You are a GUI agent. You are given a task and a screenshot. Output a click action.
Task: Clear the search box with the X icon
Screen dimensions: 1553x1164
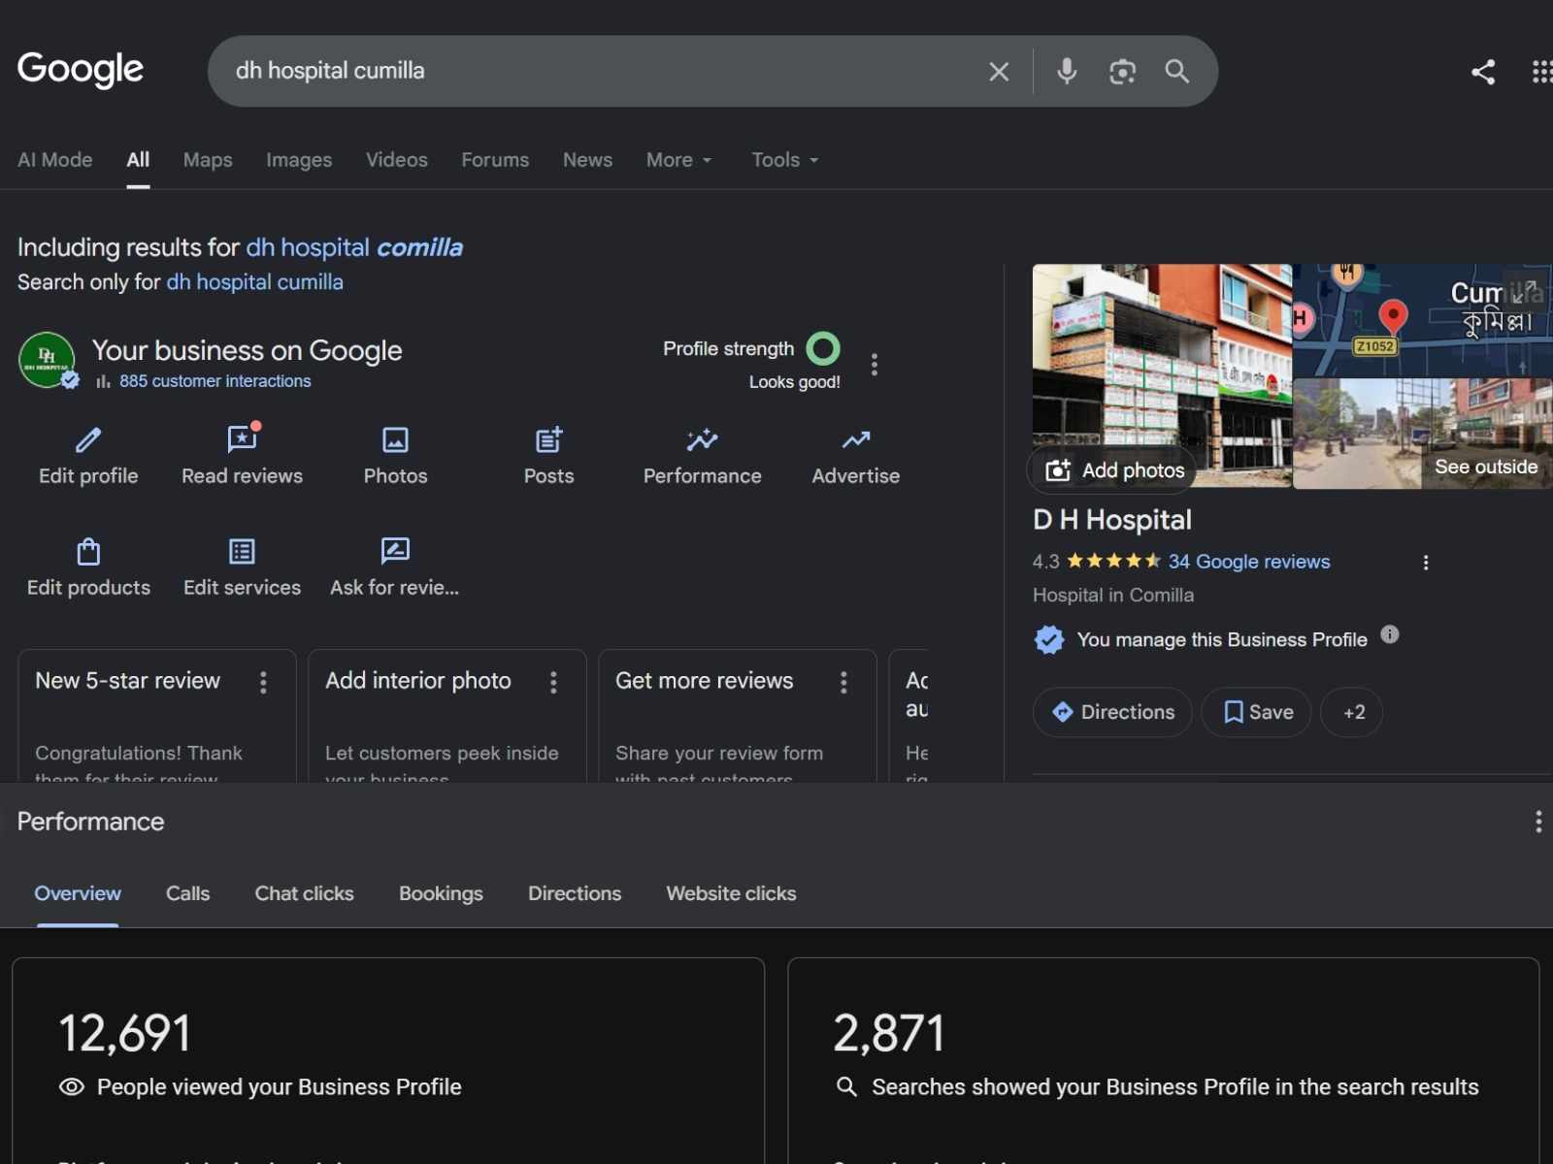click(999, 71)
